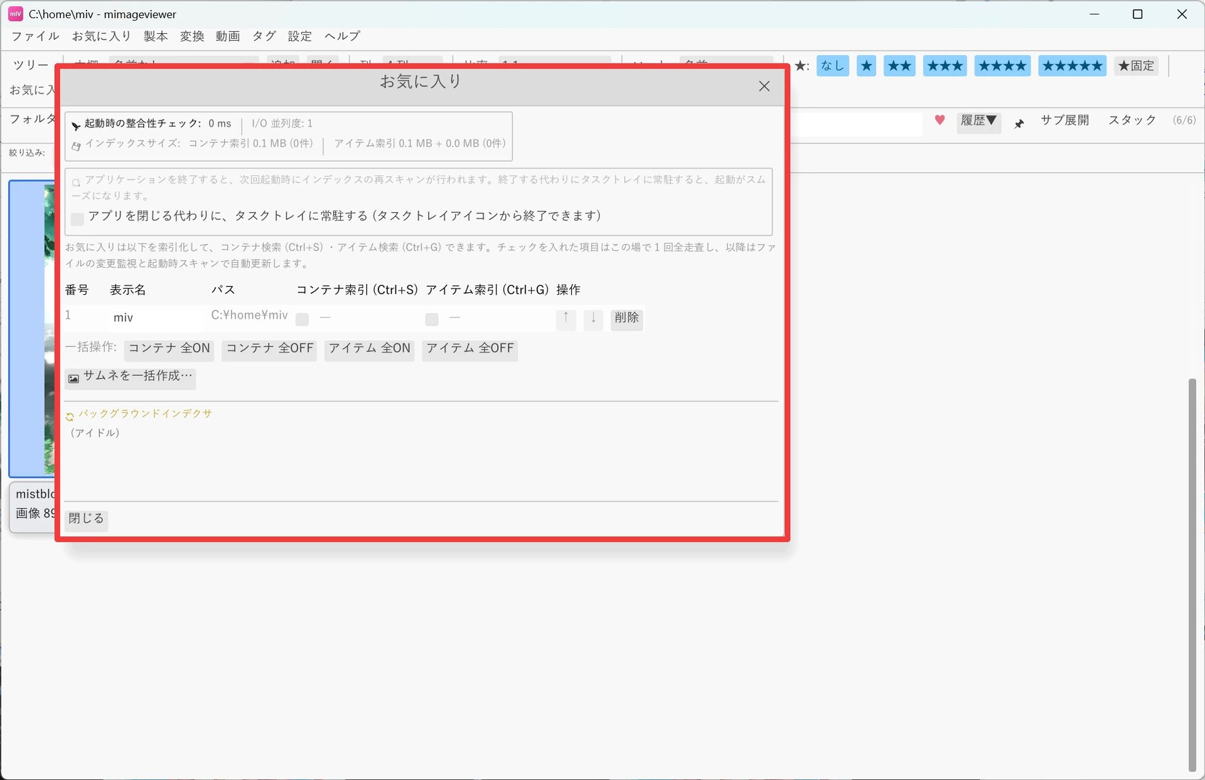Viewport: 1205px width, 780px height.
Task: Open the 製本 menu
Action: click(x=156, y=36)
